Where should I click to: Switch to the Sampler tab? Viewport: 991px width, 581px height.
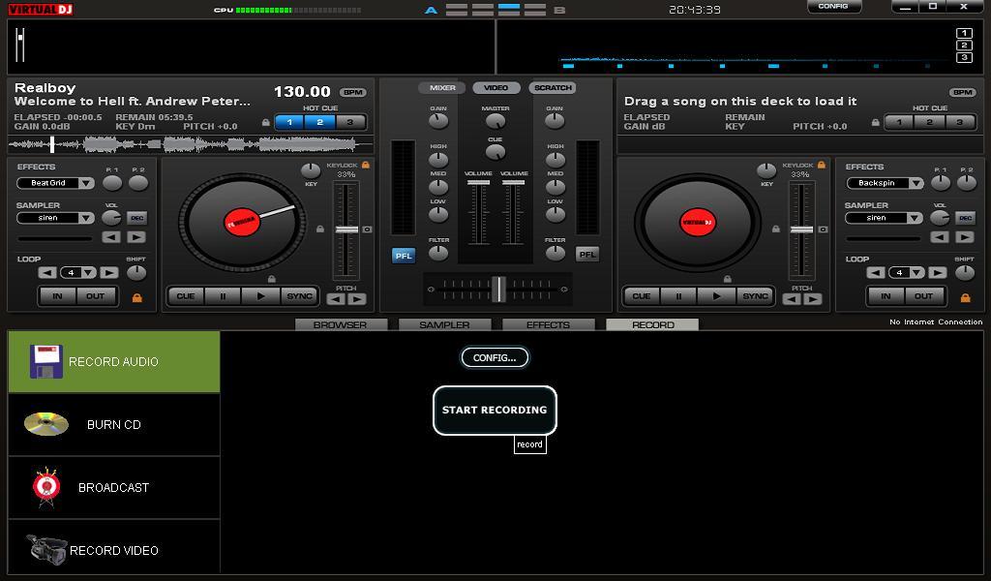coord(444,324)
